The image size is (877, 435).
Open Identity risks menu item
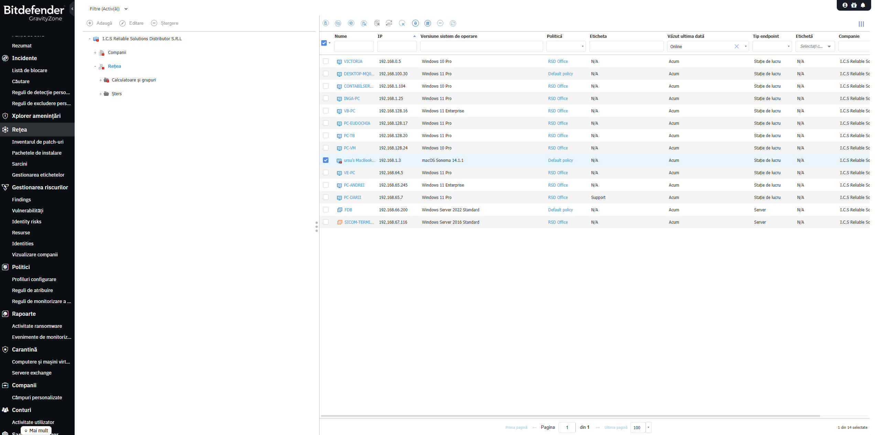(26, 222)
